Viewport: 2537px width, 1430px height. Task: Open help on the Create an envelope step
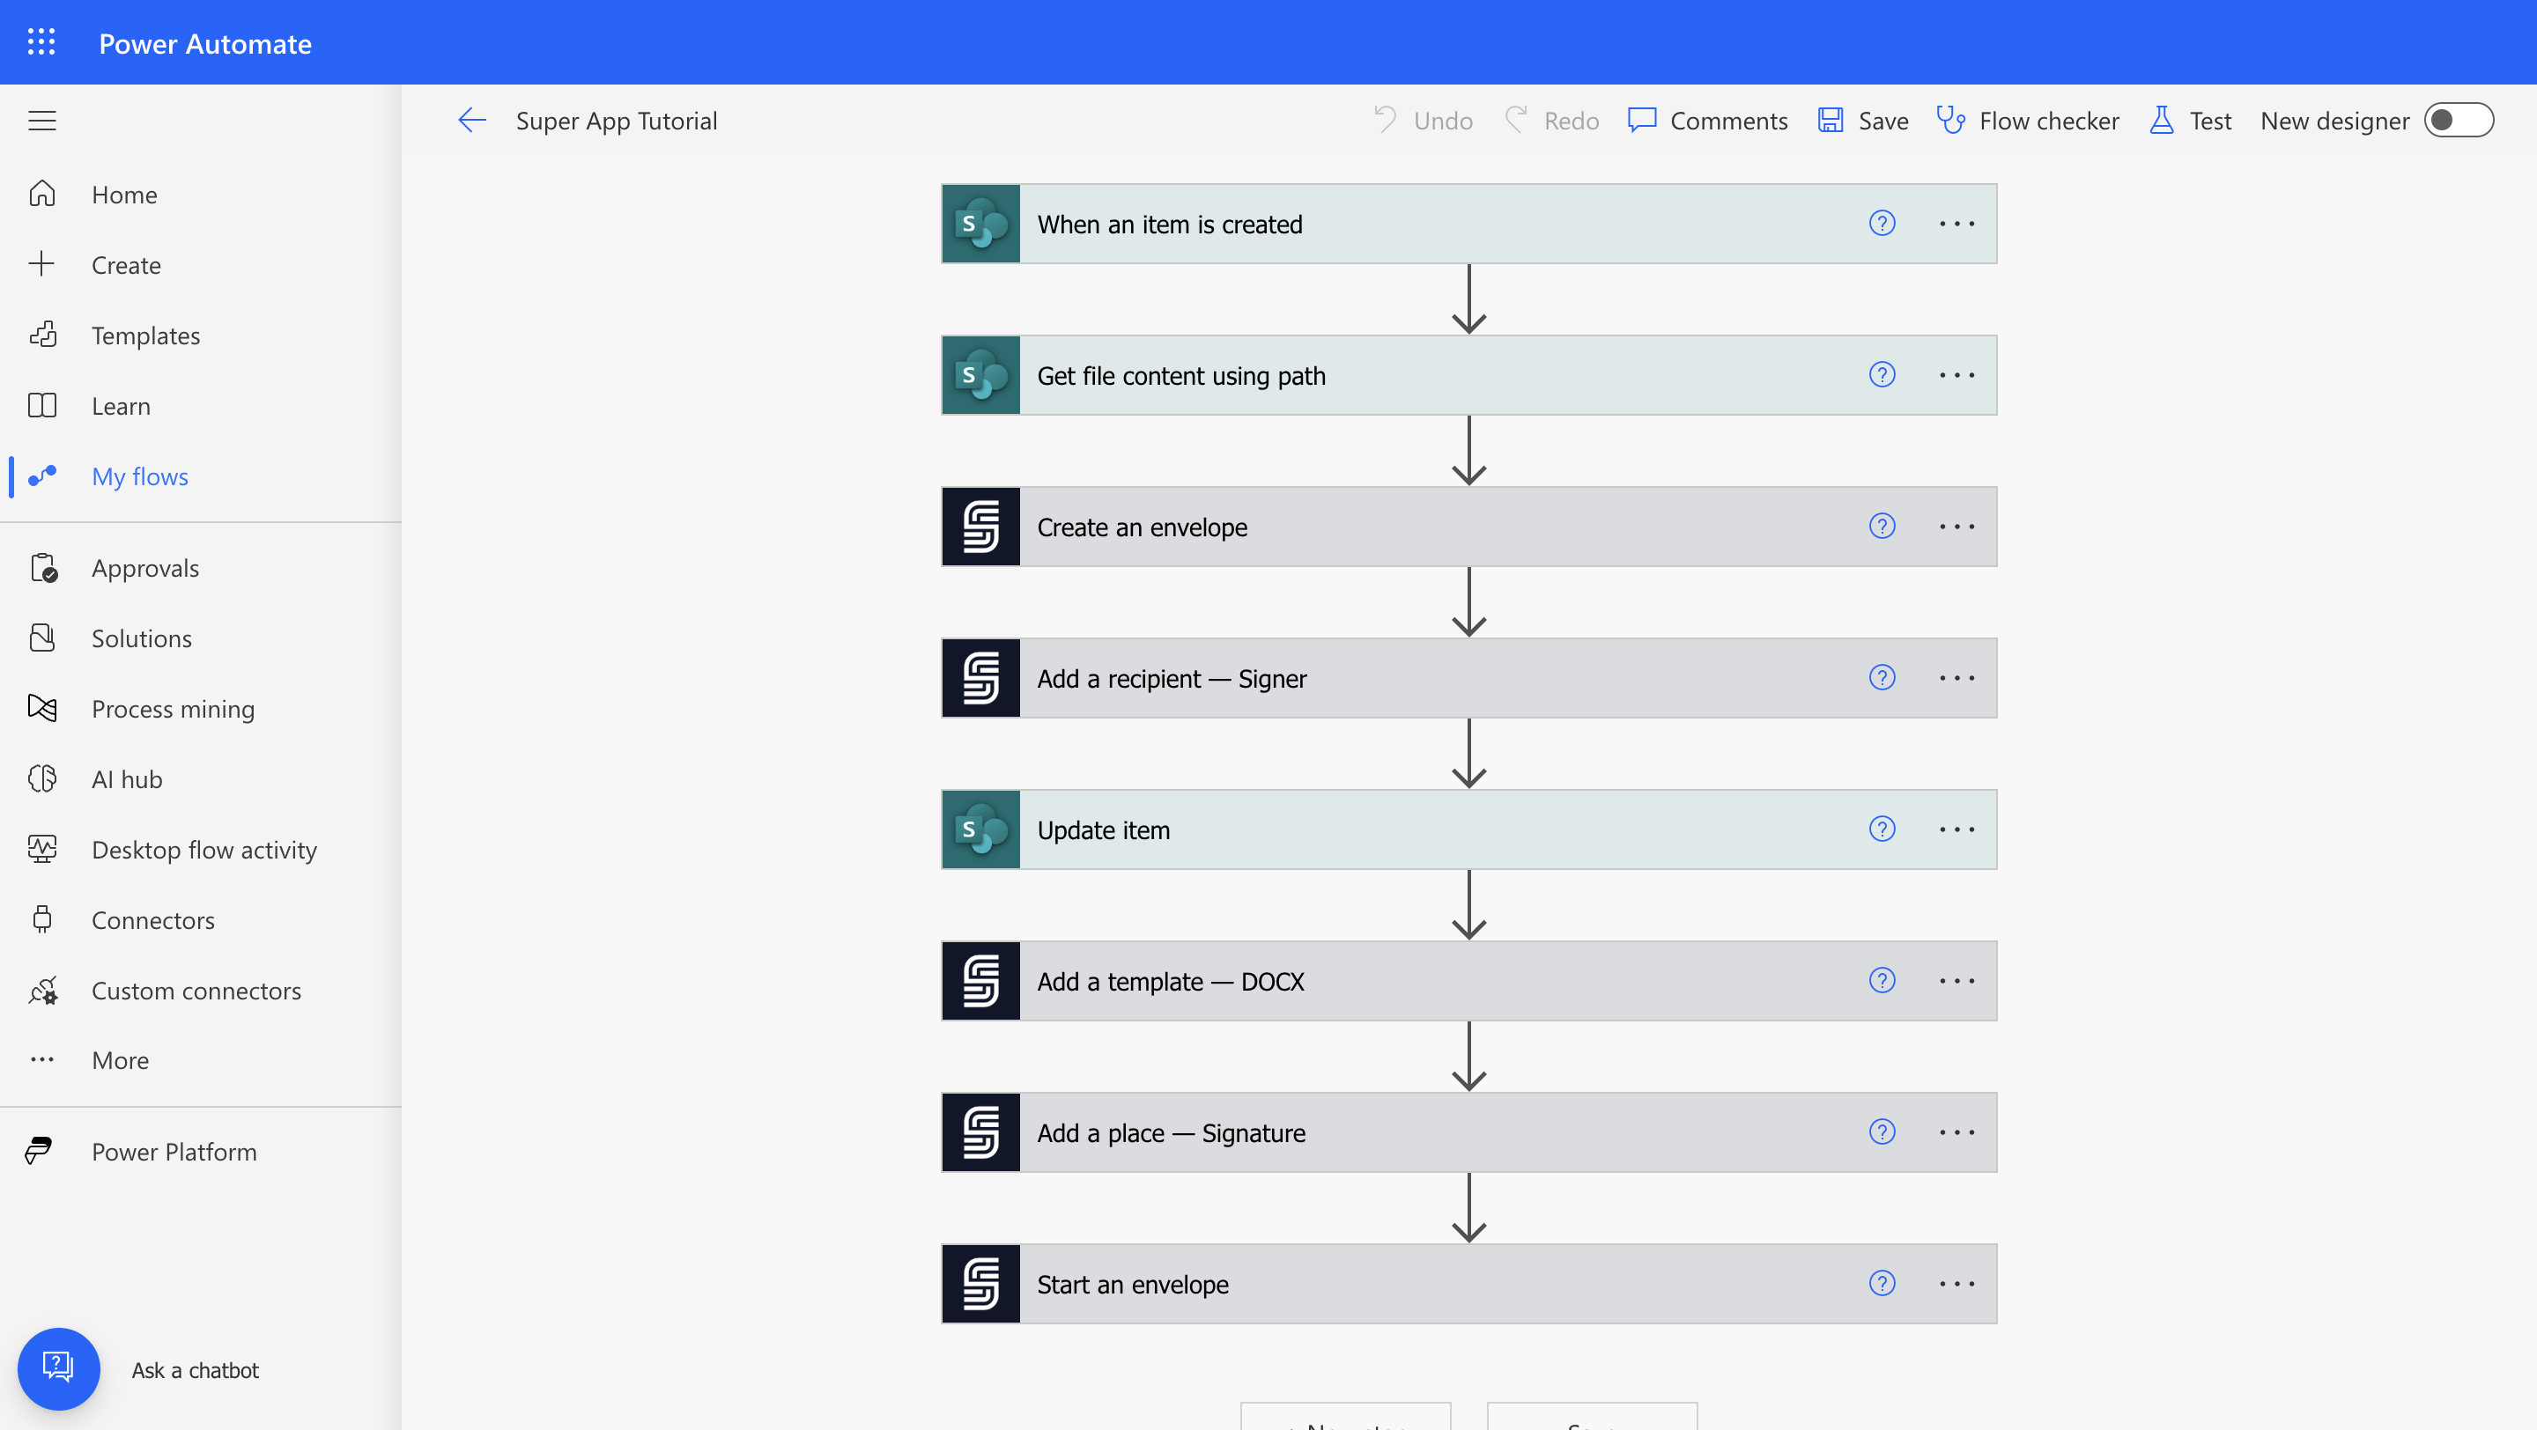point(1881,527)
